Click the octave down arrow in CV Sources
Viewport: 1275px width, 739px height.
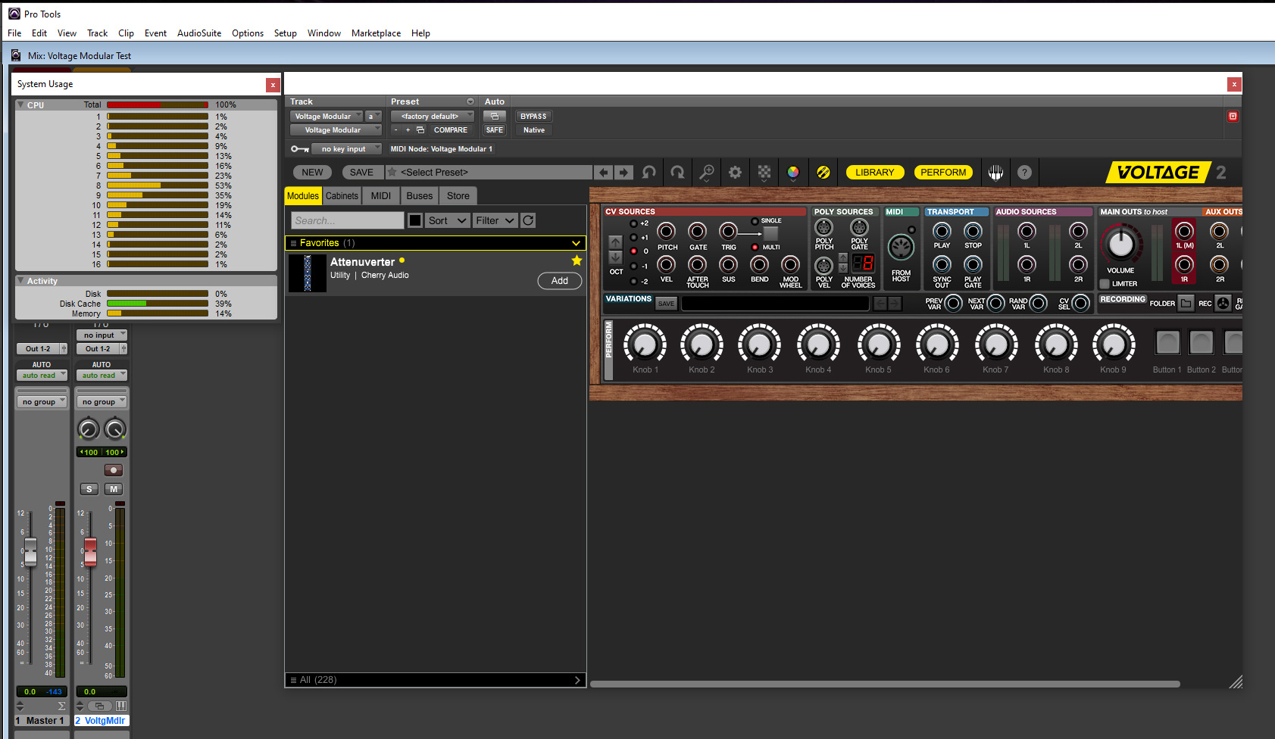615,257
